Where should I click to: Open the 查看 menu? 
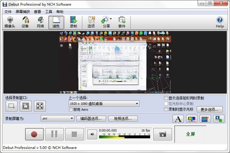(38, 12)
